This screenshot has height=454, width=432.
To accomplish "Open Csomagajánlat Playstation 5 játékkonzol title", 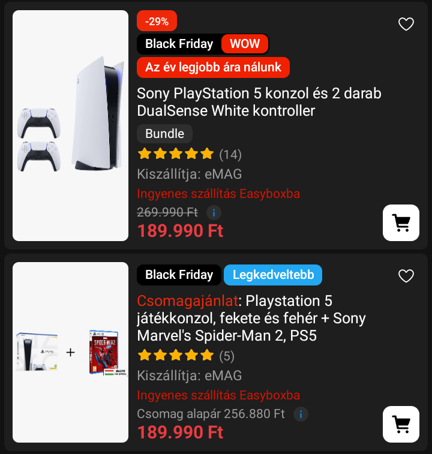I will click(x=251, y=318).
